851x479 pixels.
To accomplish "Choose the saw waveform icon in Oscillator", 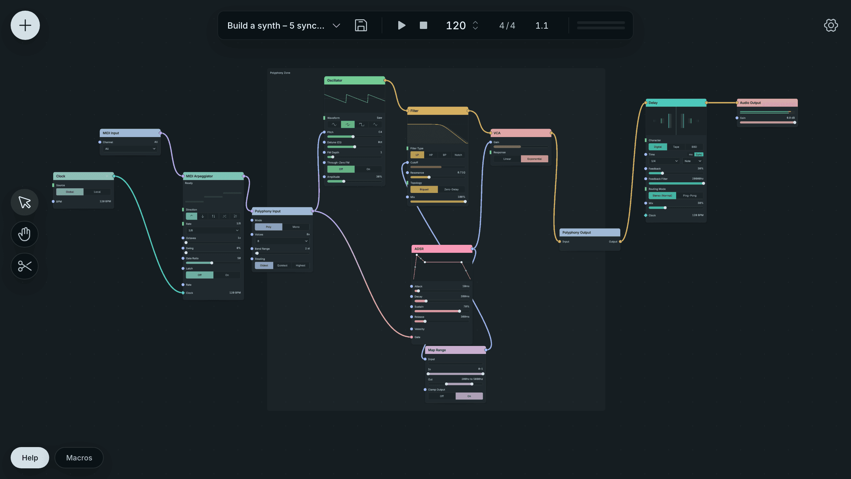I will point(348,125).
